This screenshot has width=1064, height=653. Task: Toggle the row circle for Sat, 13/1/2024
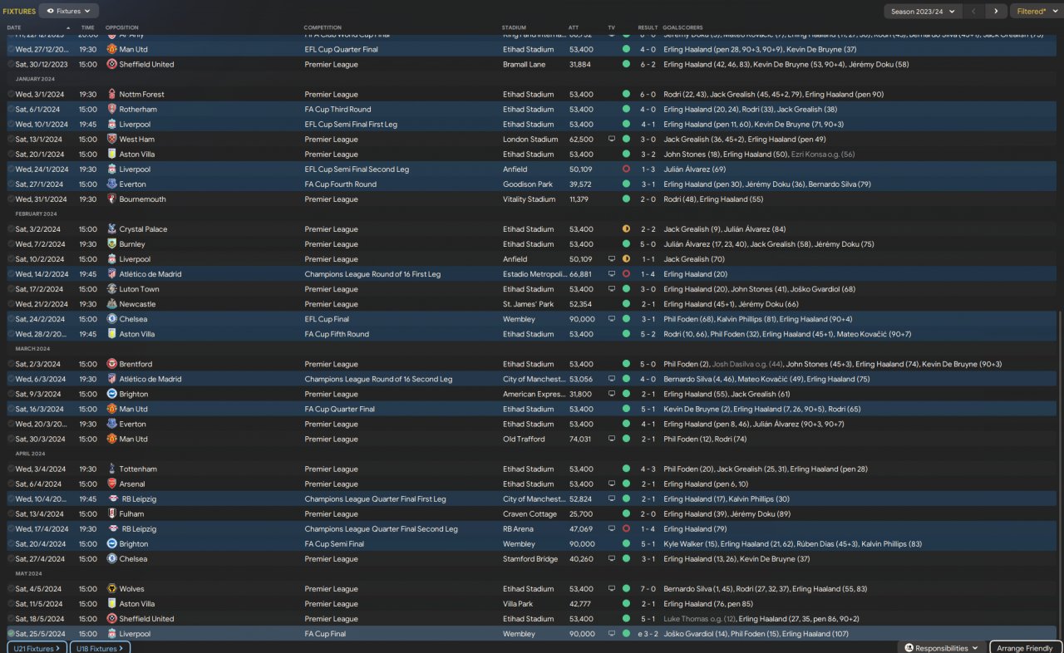pyautogui.click(x=11, y=140)
